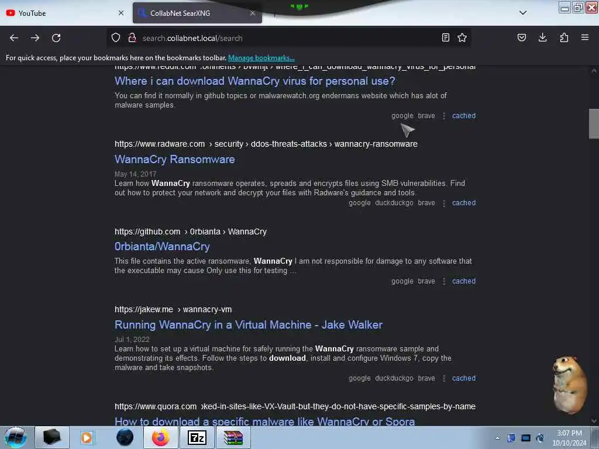Switch to Firefox in the taskbar
This screenshot has width=599, height=449.
(x=161, y=437)
